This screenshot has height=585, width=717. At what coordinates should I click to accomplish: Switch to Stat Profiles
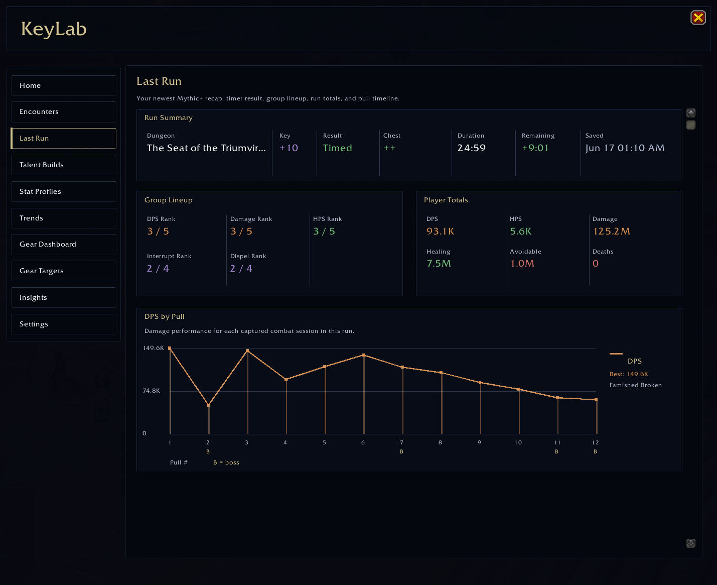[x=64, y=191]
